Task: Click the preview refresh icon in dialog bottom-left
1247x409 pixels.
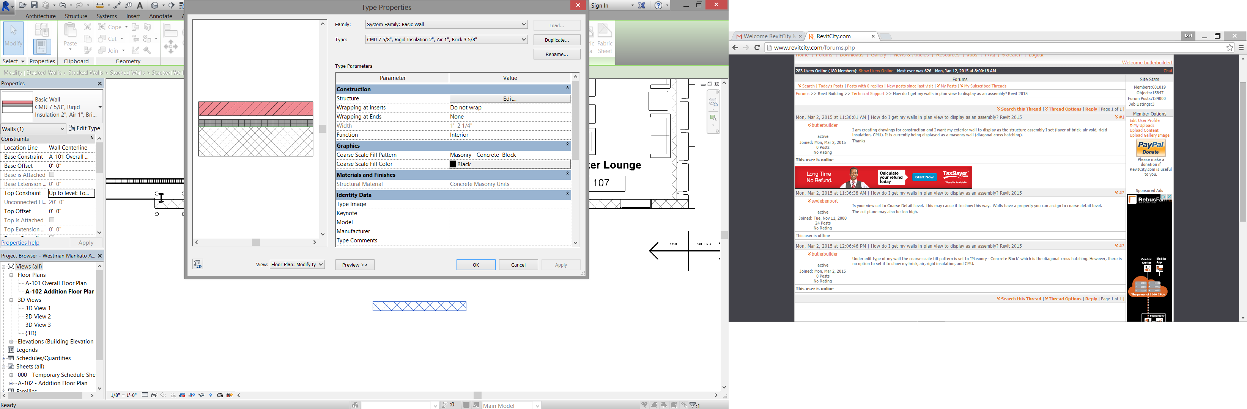Action: [197, 264]
